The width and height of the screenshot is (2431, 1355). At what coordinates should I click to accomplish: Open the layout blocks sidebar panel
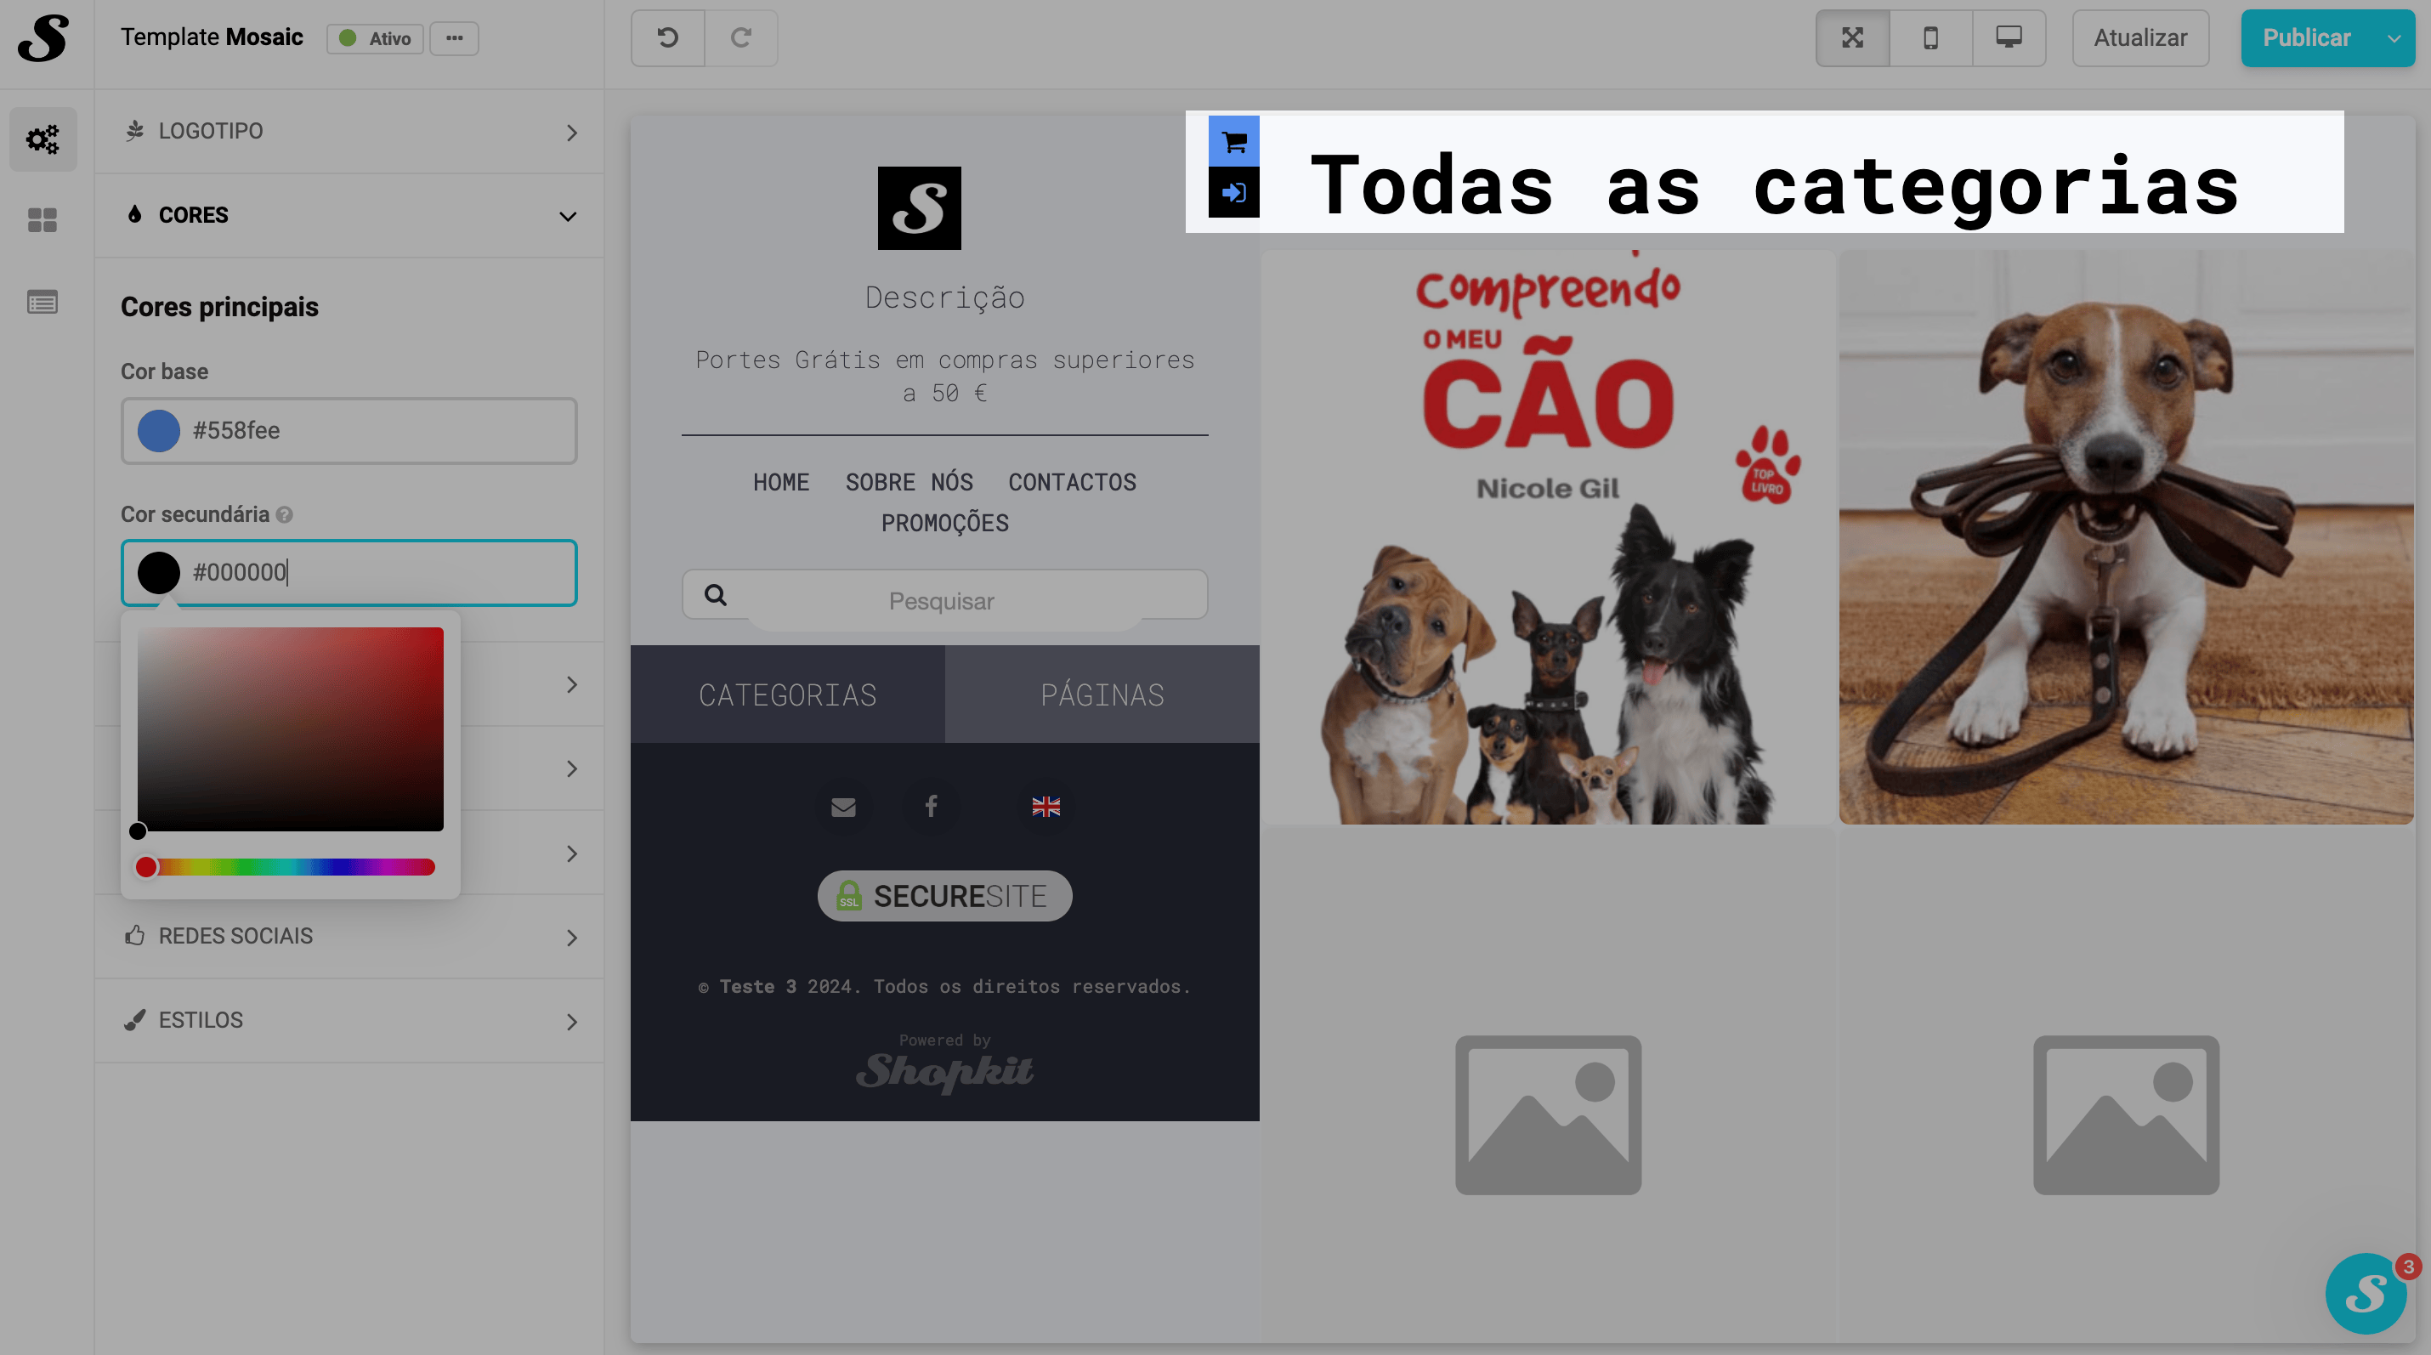click(x=42, y=220)
